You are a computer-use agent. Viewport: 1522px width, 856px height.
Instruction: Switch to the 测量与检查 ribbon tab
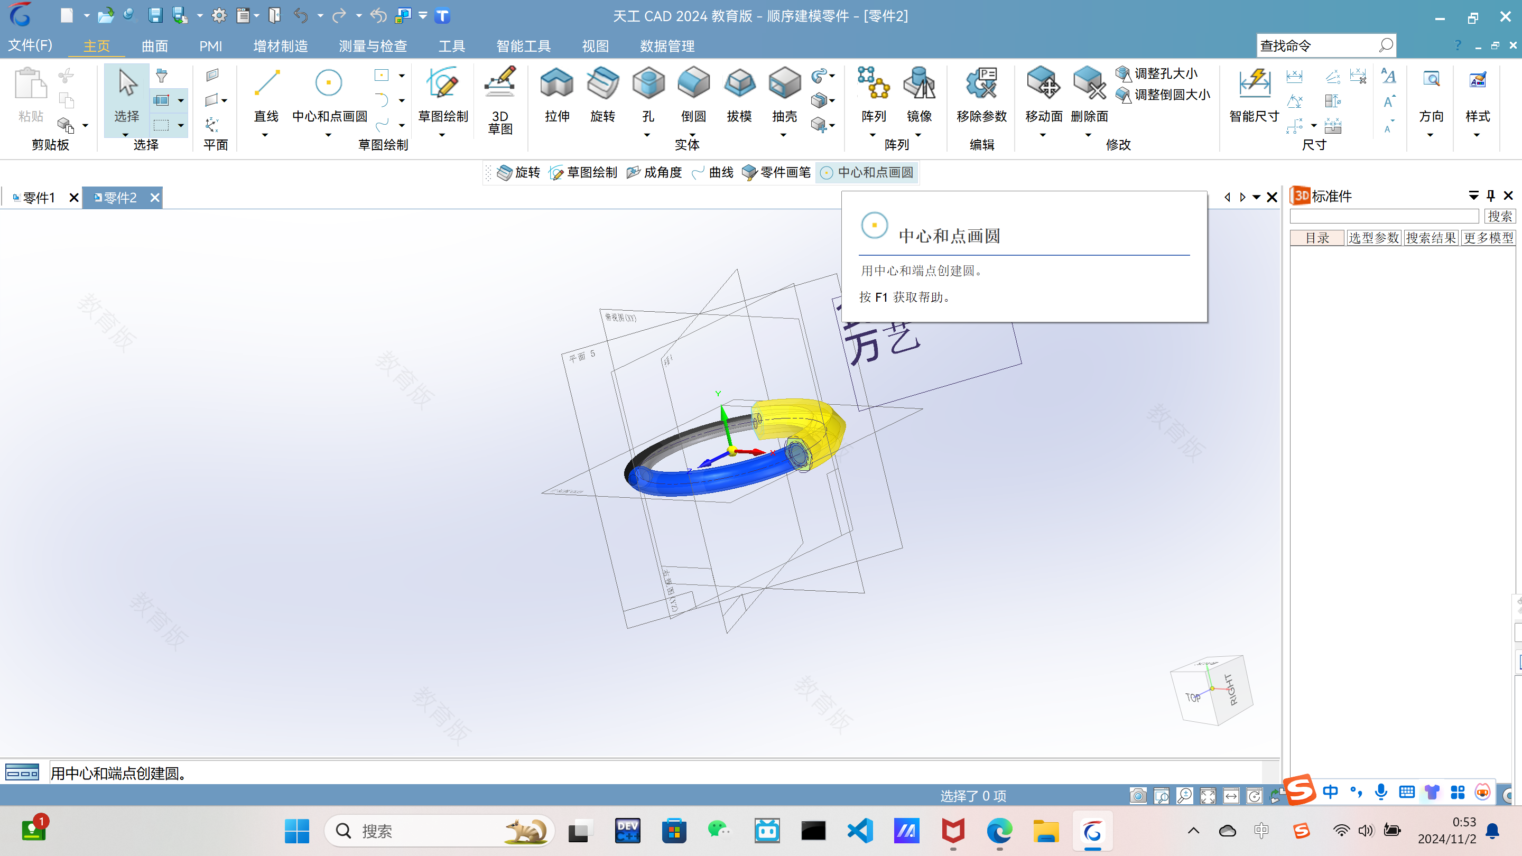pyautogui.click(x=373, y=45)
